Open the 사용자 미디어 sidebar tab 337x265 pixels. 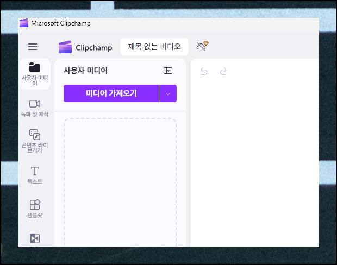click(35, 74)
